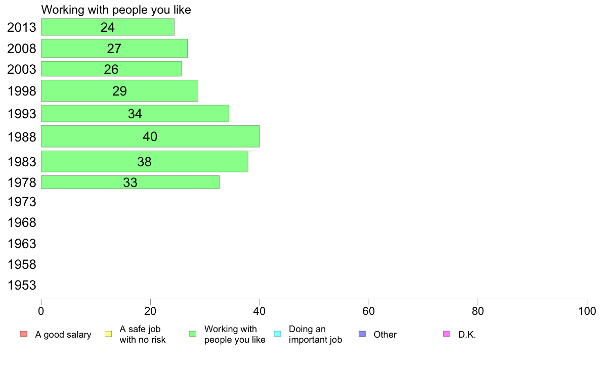The image size is (601, 372).
Task: Click the red A good salary swatch
Action: point(24,334)
